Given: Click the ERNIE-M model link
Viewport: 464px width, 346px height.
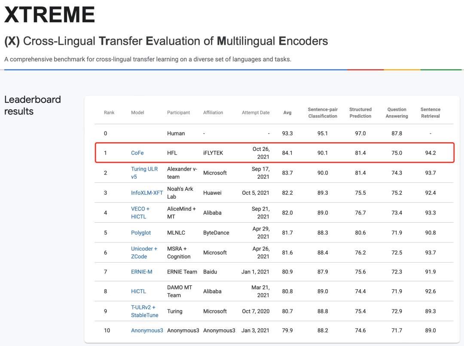Looking at the screenshot, I should (141, 272).
